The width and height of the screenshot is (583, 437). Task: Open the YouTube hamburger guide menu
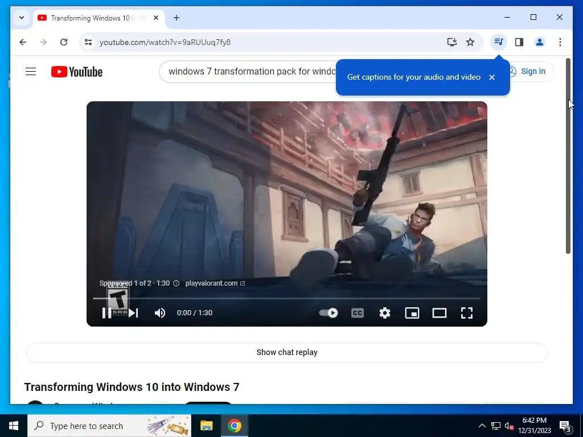[x=31, y=71]
